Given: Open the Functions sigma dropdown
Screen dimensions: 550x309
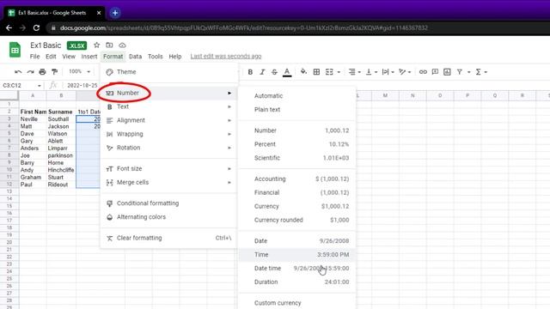Looking at the screenshot, I should tap(481, 72).
